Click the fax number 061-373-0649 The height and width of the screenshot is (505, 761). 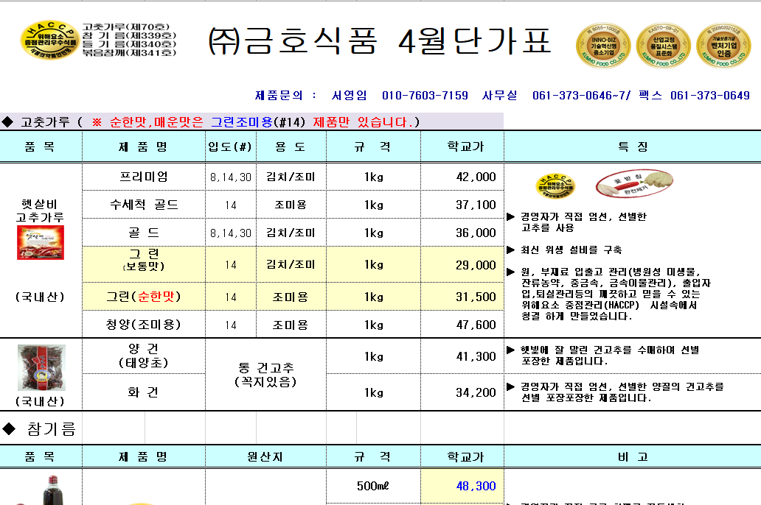pos(710,96)
